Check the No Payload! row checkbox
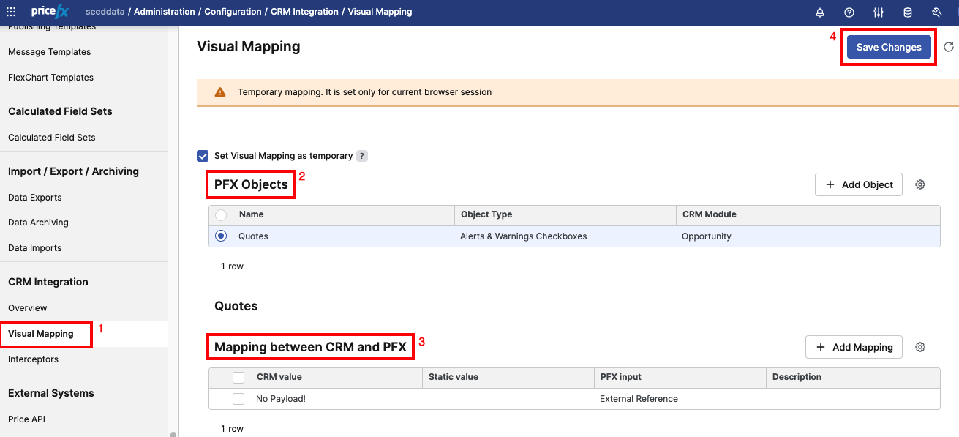 coord(238,399)
